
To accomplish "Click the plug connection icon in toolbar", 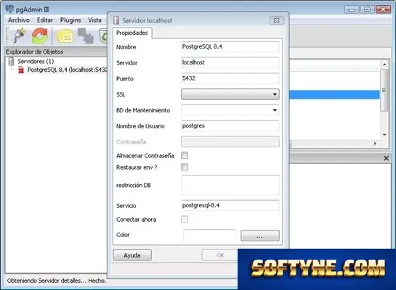I will click(x=20, y=36).
